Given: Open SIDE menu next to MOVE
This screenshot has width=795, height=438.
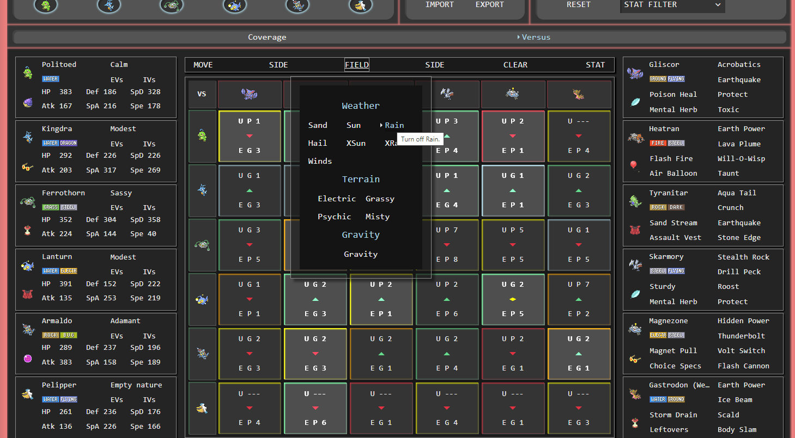Looking at the screenshot, I should pos(278,65).
